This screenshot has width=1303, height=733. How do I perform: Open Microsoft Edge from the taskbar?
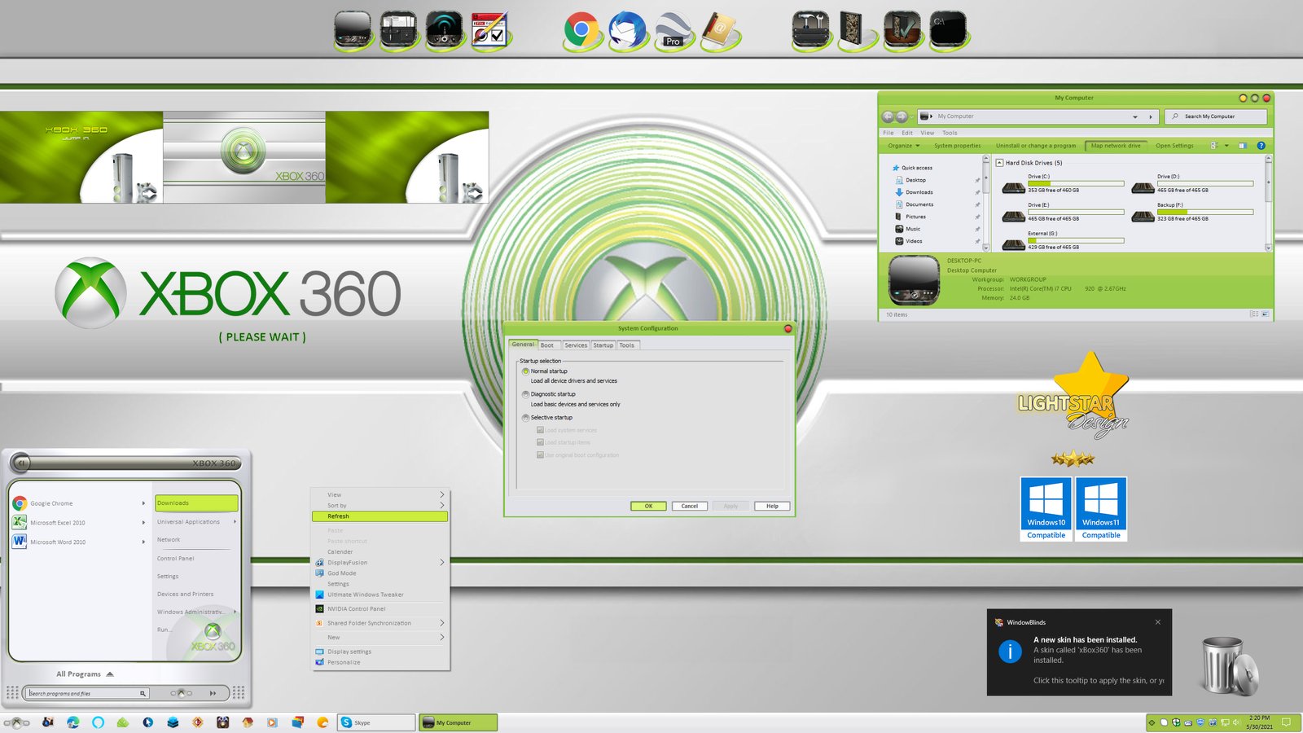(73, 722)
